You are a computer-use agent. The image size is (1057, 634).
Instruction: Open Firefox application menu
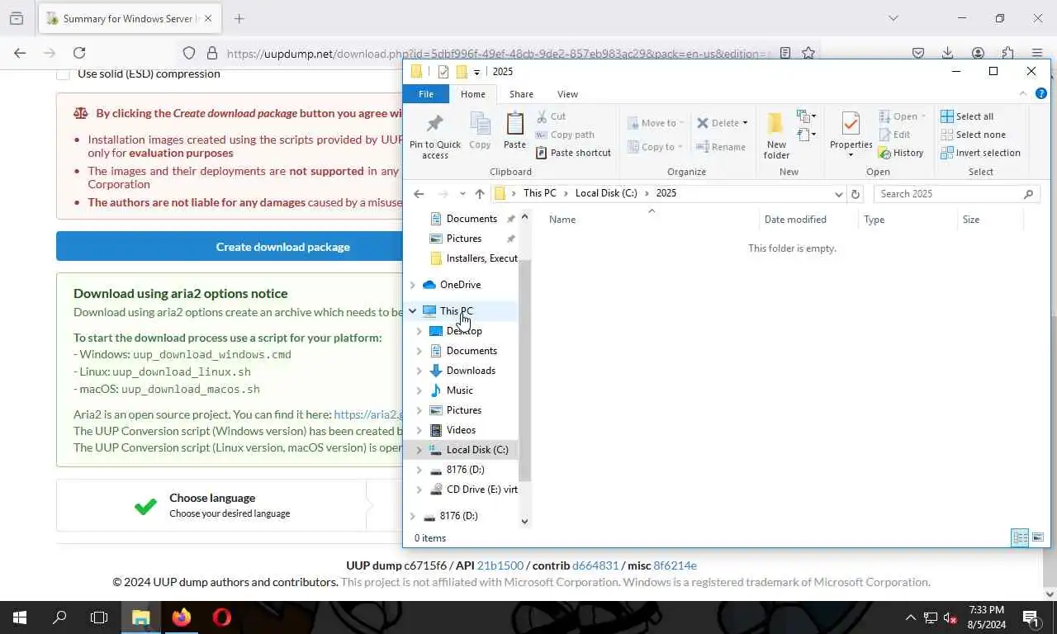coord(1037,53)
